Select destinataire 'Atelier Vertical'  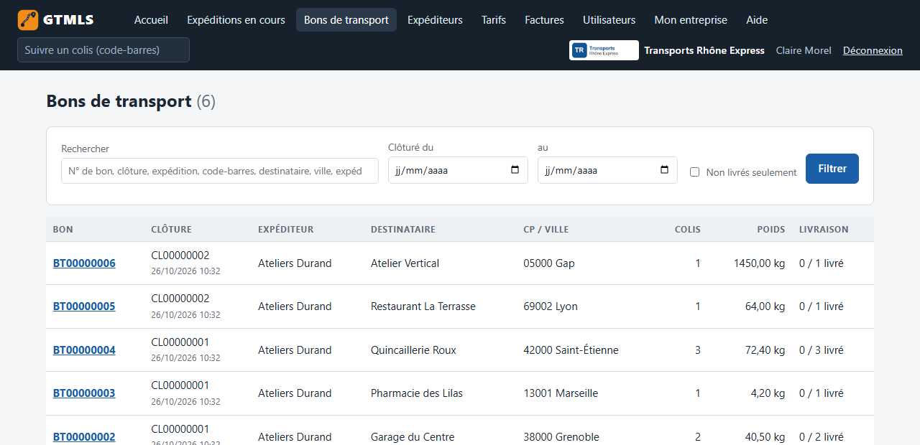point(405,263)
